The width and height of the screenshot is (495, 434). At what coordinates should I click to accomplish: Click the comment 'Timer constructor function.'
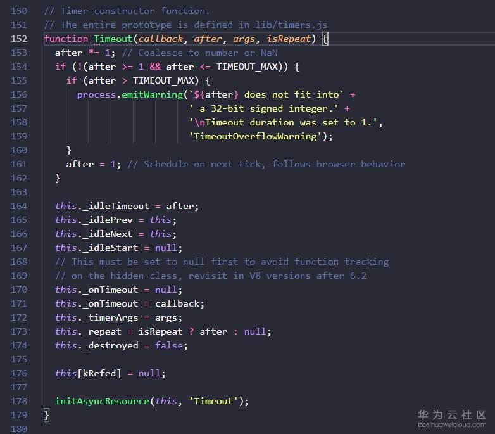pyautogui.click(x=127, y=11)
